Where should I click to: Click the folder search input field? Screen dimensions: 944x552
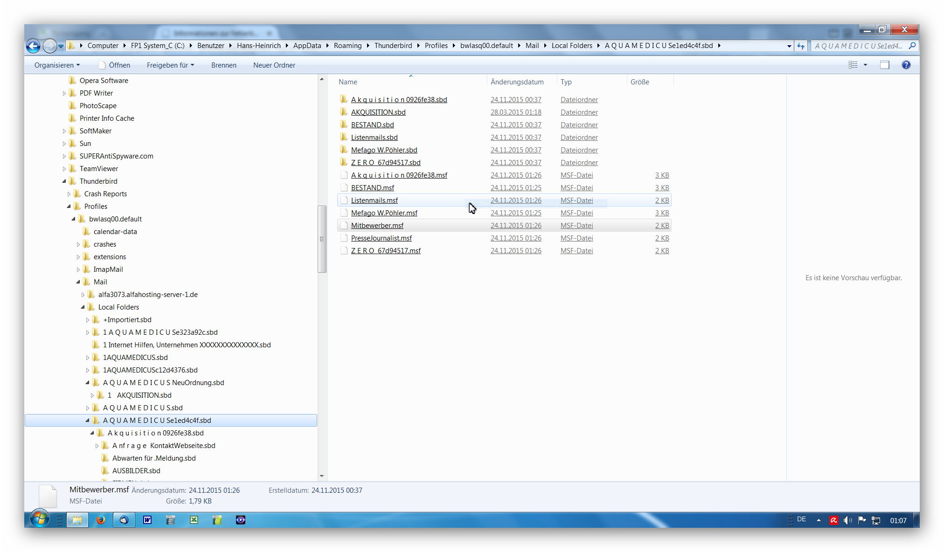tap(858, 46)
